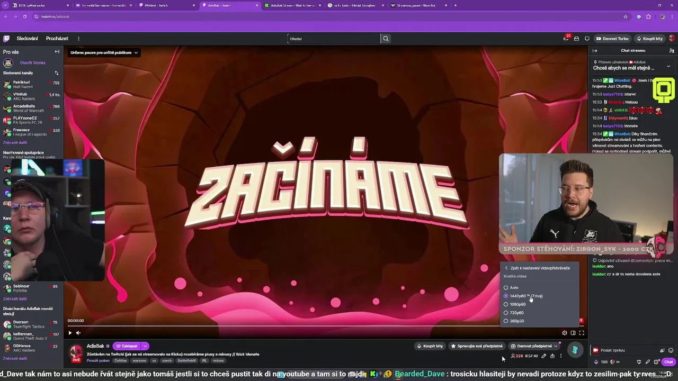Switch to the AdisBak Stream Kick browser tab
Viewport: 678px width, 381px height.
click(292, 5)
